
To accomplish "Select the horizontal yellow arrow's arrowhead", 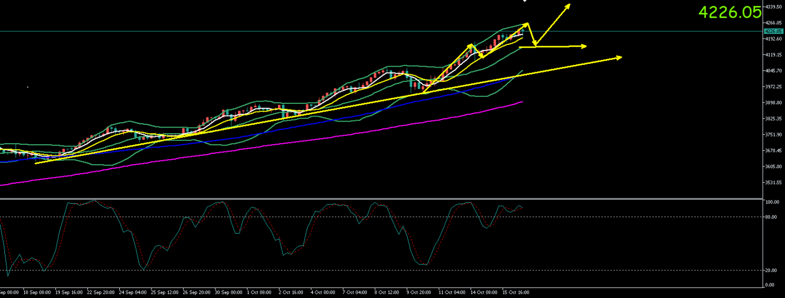I will coord(584,46).
